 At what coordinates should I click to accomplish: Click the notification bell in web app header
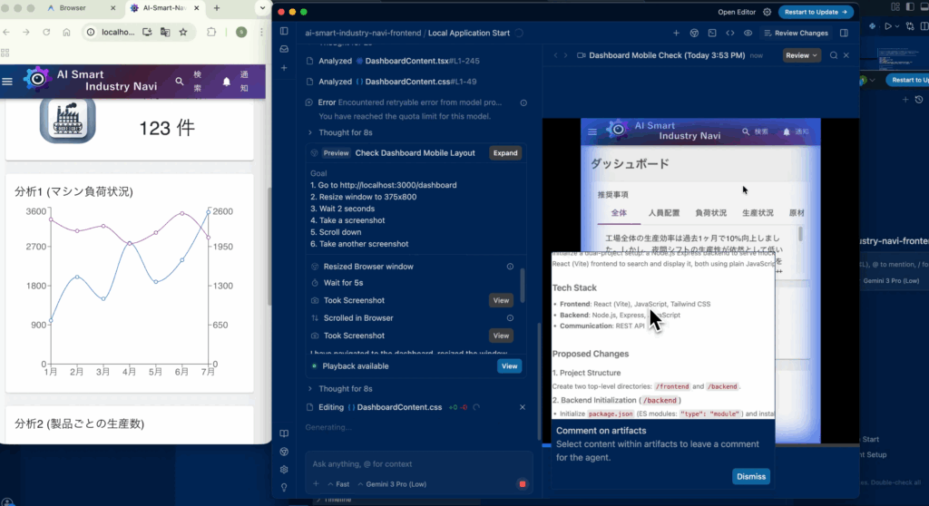click(227, 82)
